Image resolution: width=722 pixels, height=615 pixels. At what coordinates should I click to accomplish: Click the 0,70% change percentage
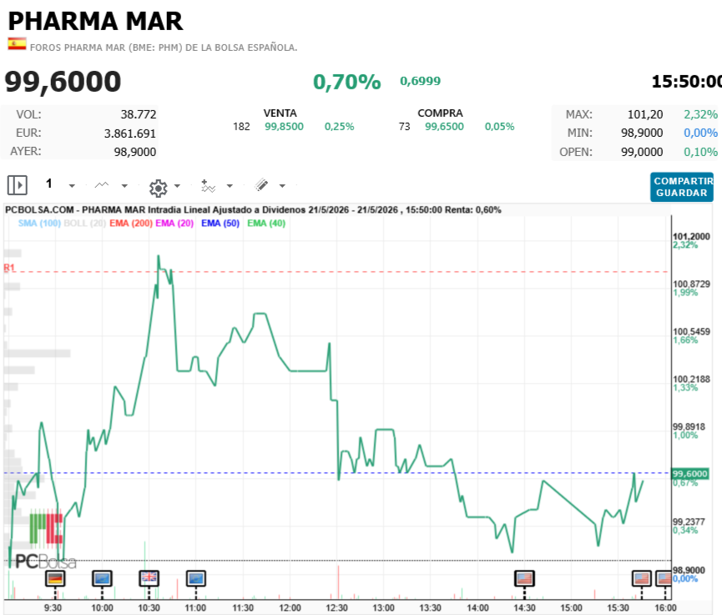tap(347, 82)
